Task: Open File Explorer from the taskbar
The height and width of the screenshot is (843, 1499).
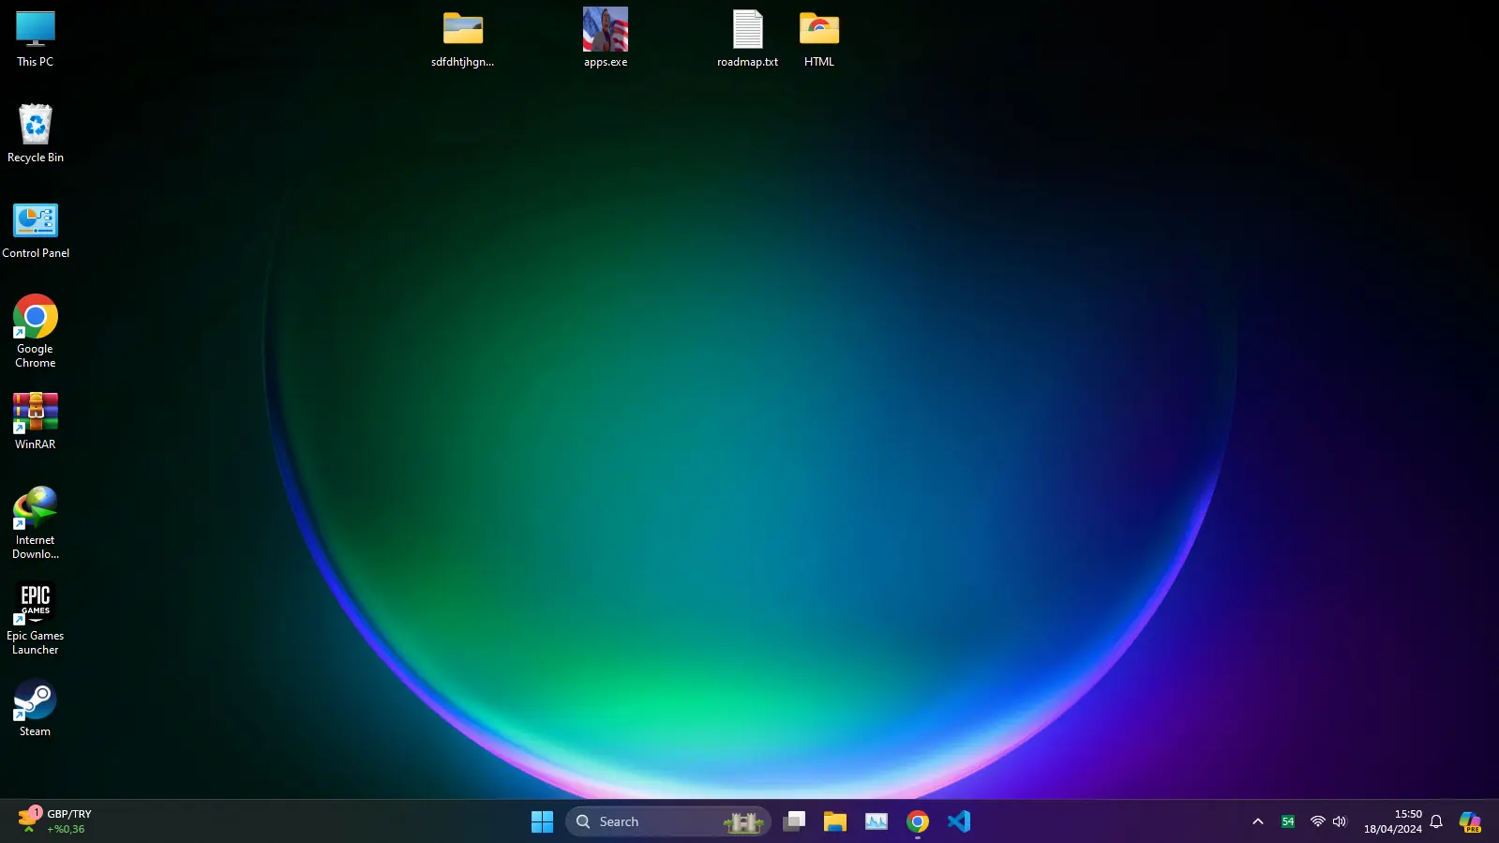Action: (835, 821)
